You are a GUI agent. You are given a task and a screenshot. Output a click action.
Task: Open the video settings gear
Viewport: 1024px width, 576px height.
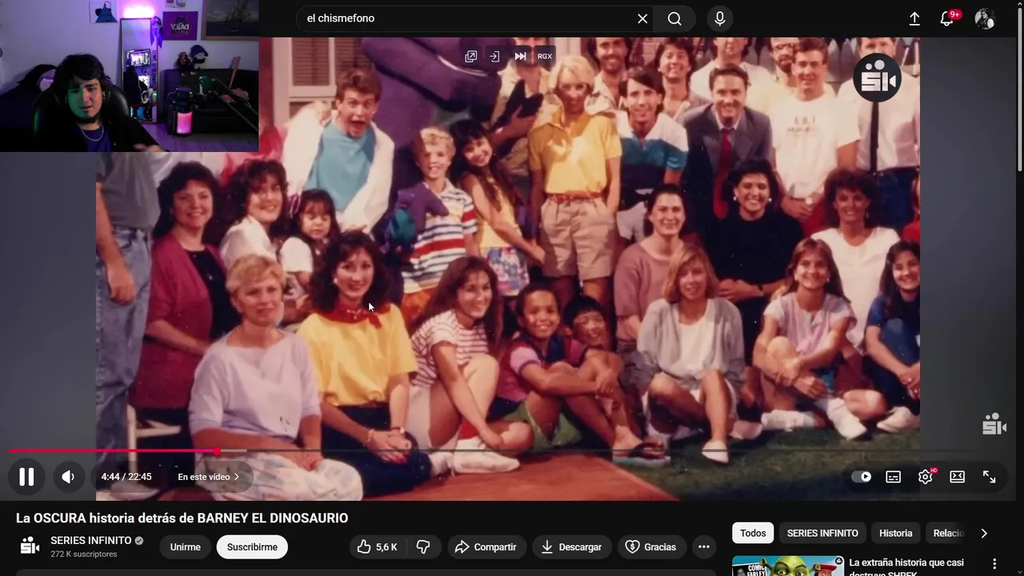[x=926, y=477]
